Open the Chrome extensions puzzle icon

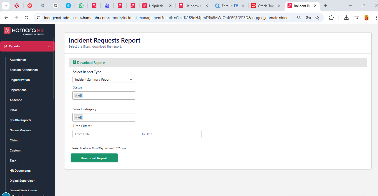[331, 18]
